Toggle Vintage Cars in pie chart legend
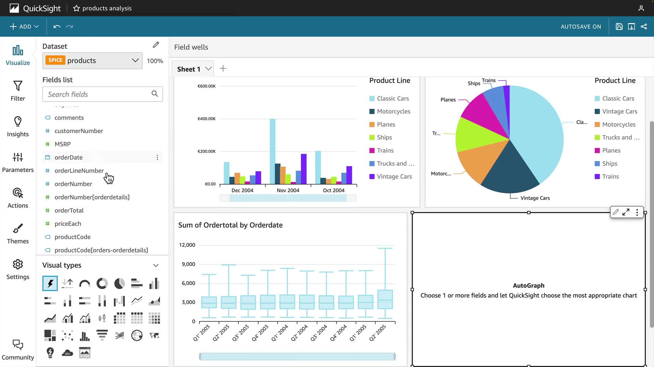 pyautogui.click(x=619, y=111)
